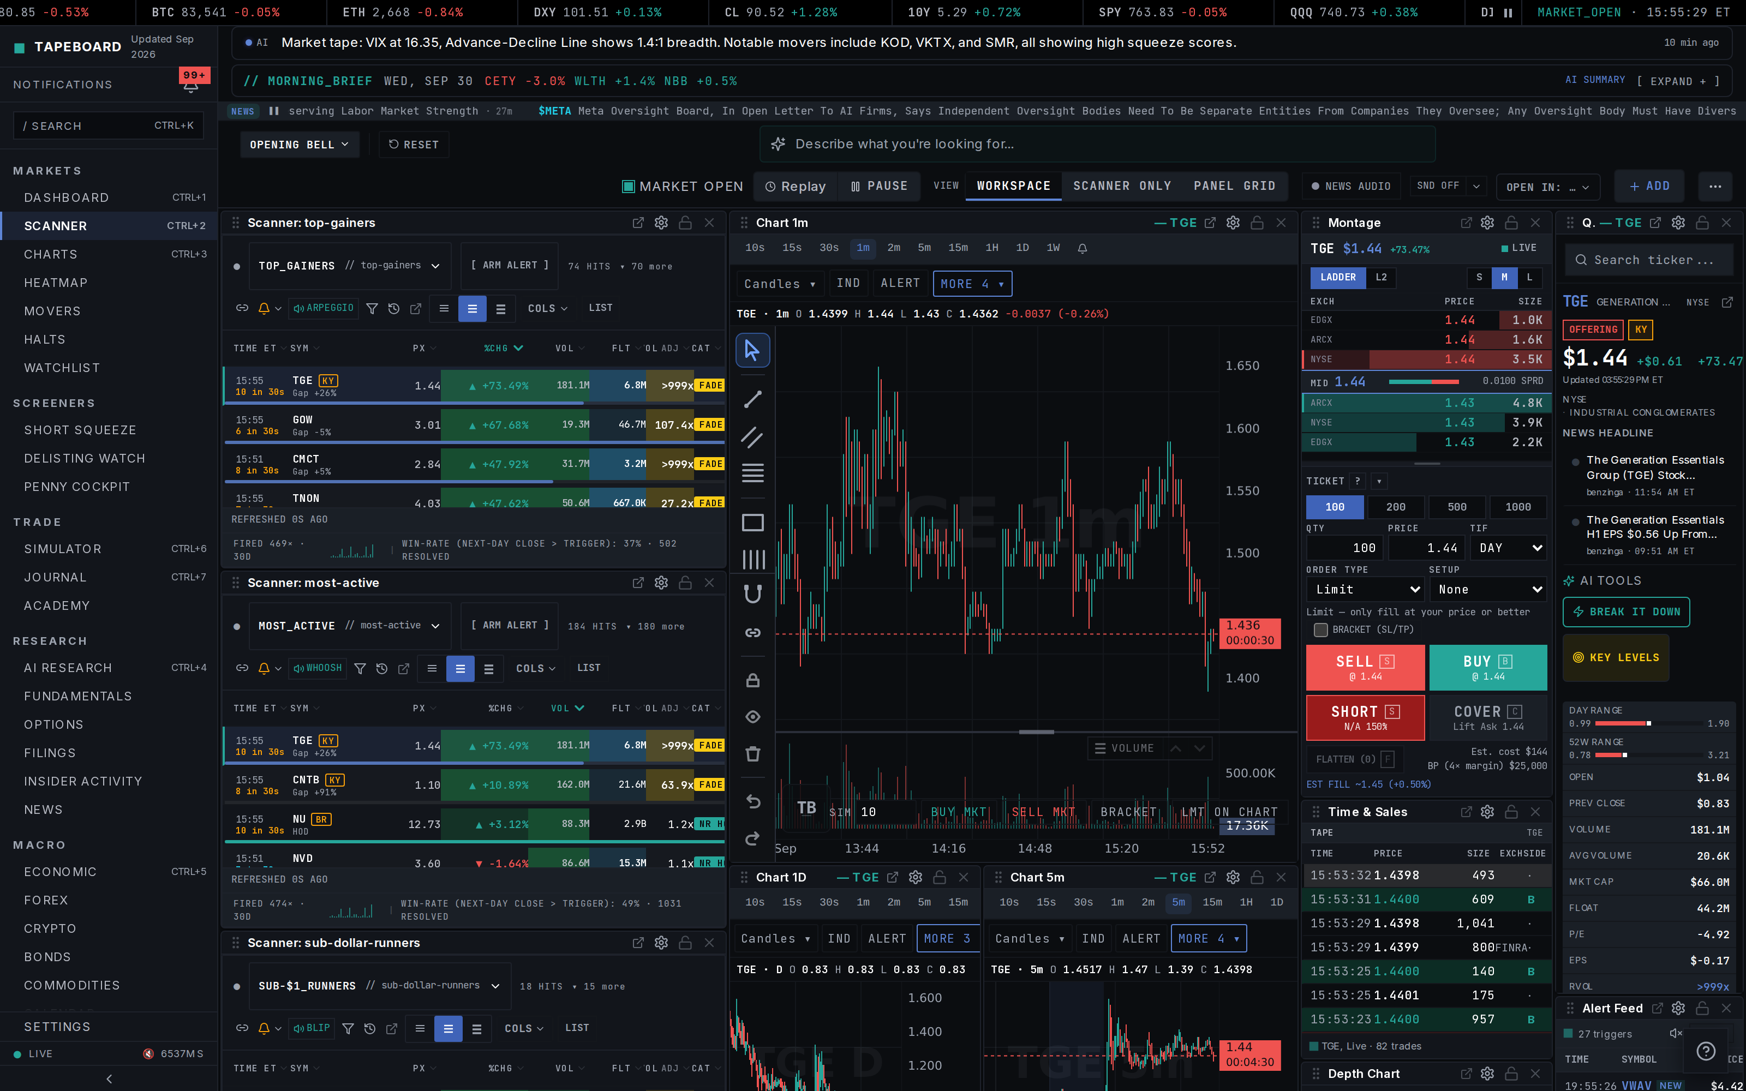1746x1091 pixels.
Task: Toggle WHOOSH sound in most-active scanner
Action: [x=318, y=668]
